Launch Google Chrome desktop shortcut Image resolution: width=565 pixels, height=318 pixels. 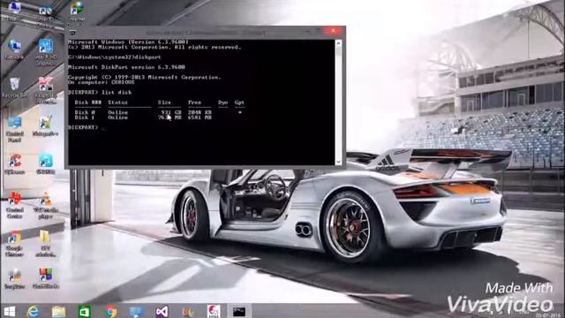pyautogui.click(x=14, y=244)
